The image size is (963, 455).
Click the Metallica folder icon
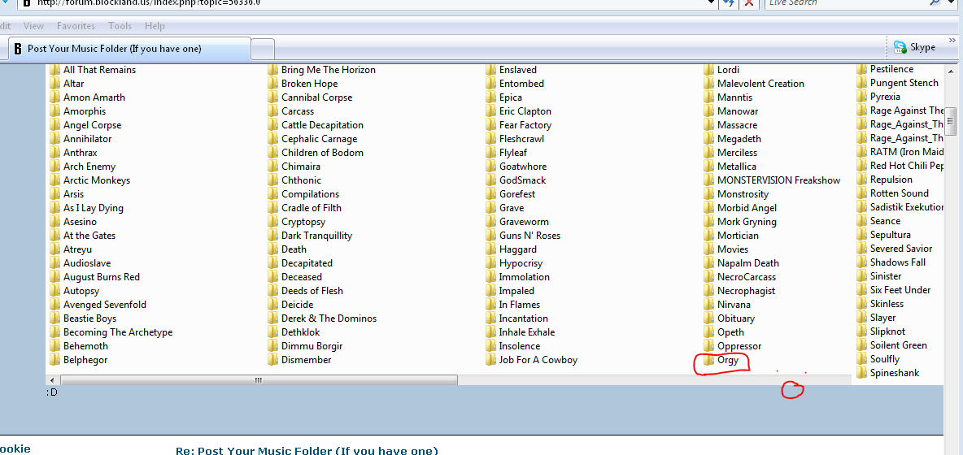(x=709, y=167)
